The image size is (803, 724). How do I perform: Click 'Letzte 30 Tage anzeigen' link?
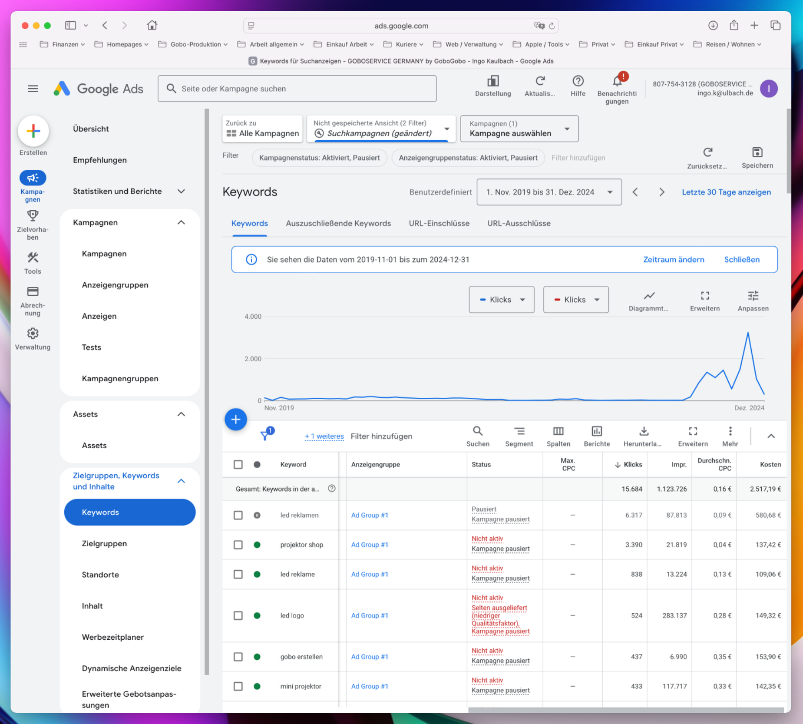[726, 192]
